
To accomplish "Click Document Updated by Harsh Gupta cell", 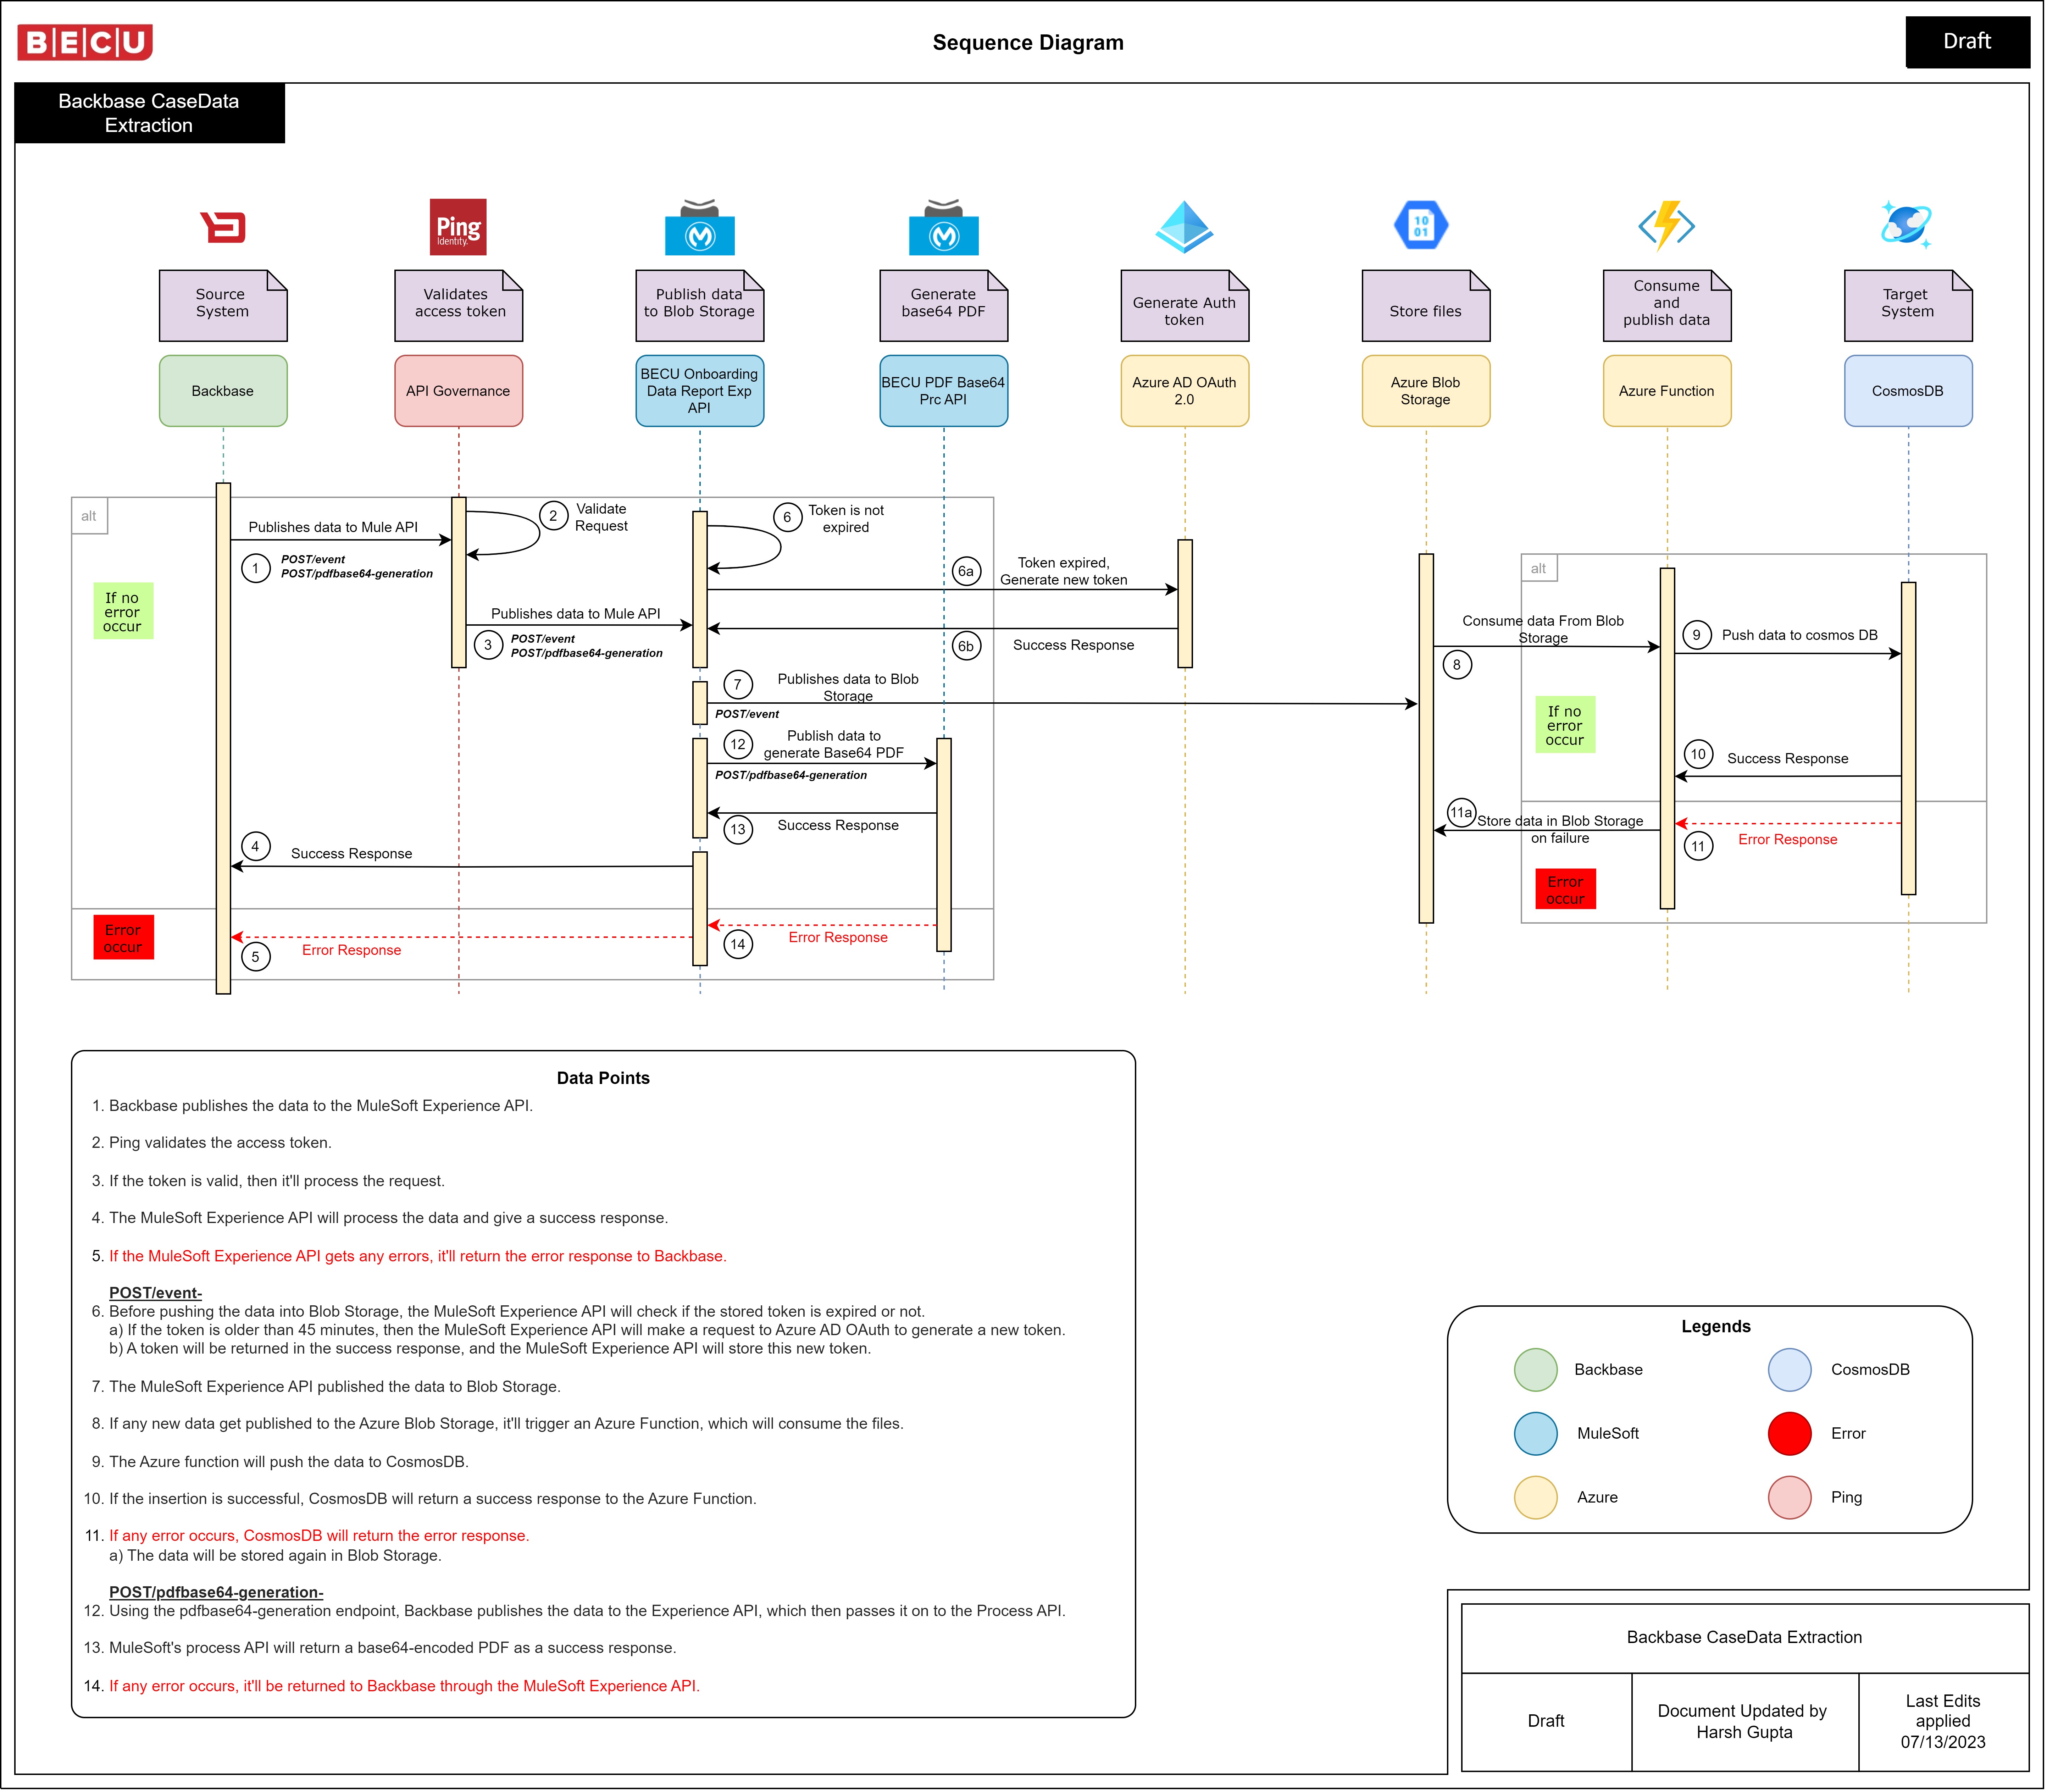I will point(1745,1722).
